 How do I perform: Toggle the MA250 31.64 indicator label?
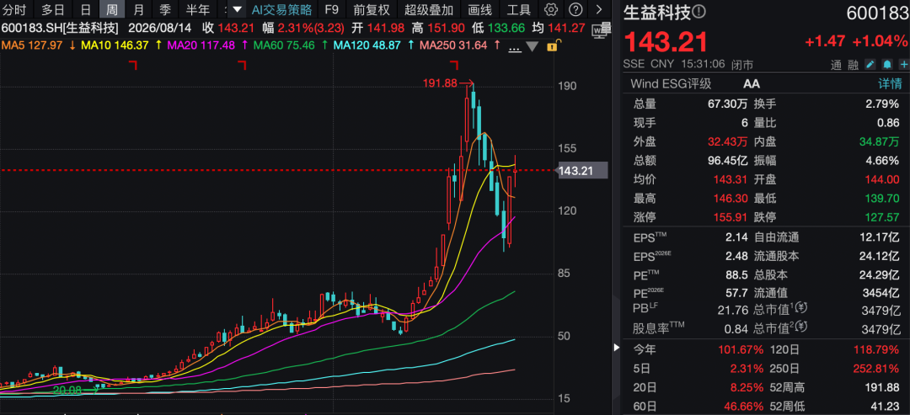(x=453, y=45)
